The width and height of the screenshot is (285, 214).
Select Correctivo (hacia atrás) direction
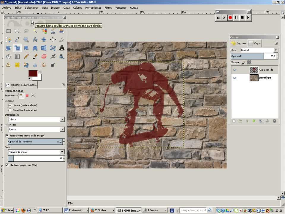click(x=10, y=110)
